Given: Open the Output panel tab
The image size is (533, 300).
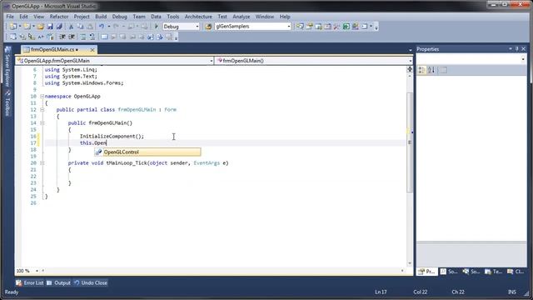Looking at the screenshot, I should tap(58, 283).
